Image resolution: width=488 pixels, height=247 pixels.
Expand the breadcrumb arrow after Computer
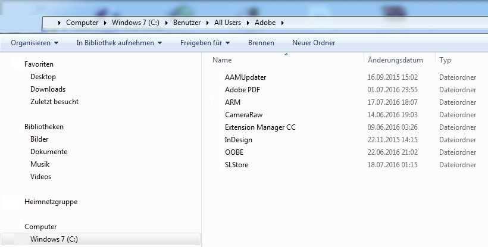(x=105, y=23)
